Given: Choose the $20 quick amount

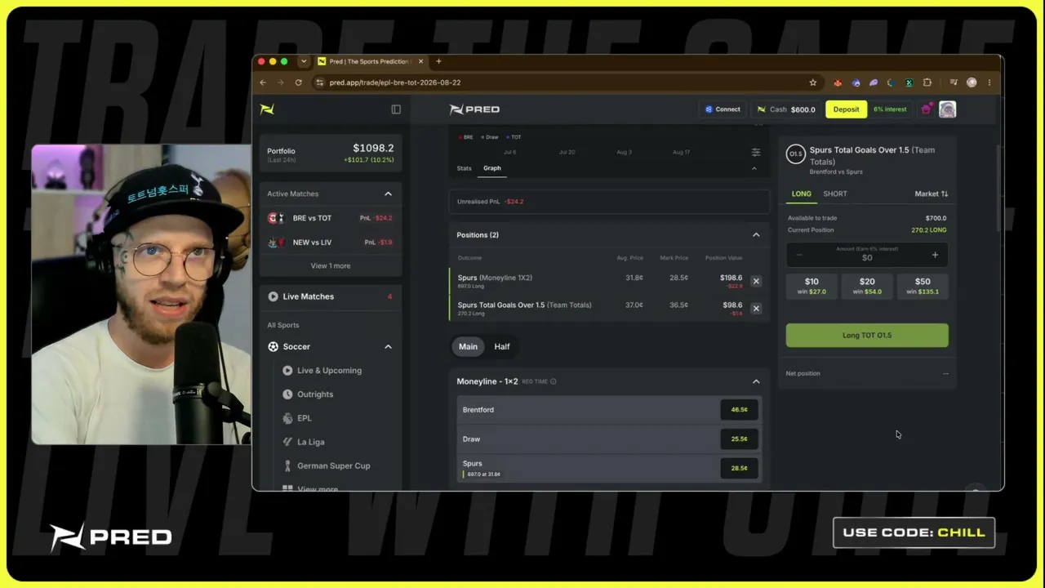Looking at the screenshot, I should tap(867, 286).
